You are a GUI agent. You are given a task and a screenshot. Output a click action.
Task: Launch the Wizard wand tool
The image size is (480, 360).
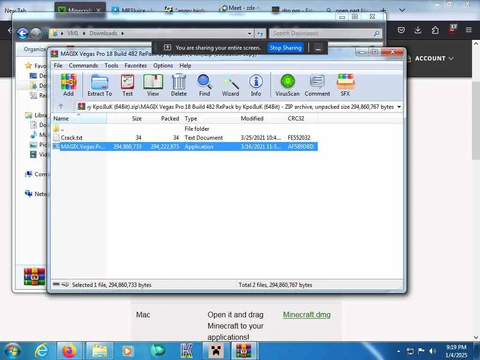[231, 85]
